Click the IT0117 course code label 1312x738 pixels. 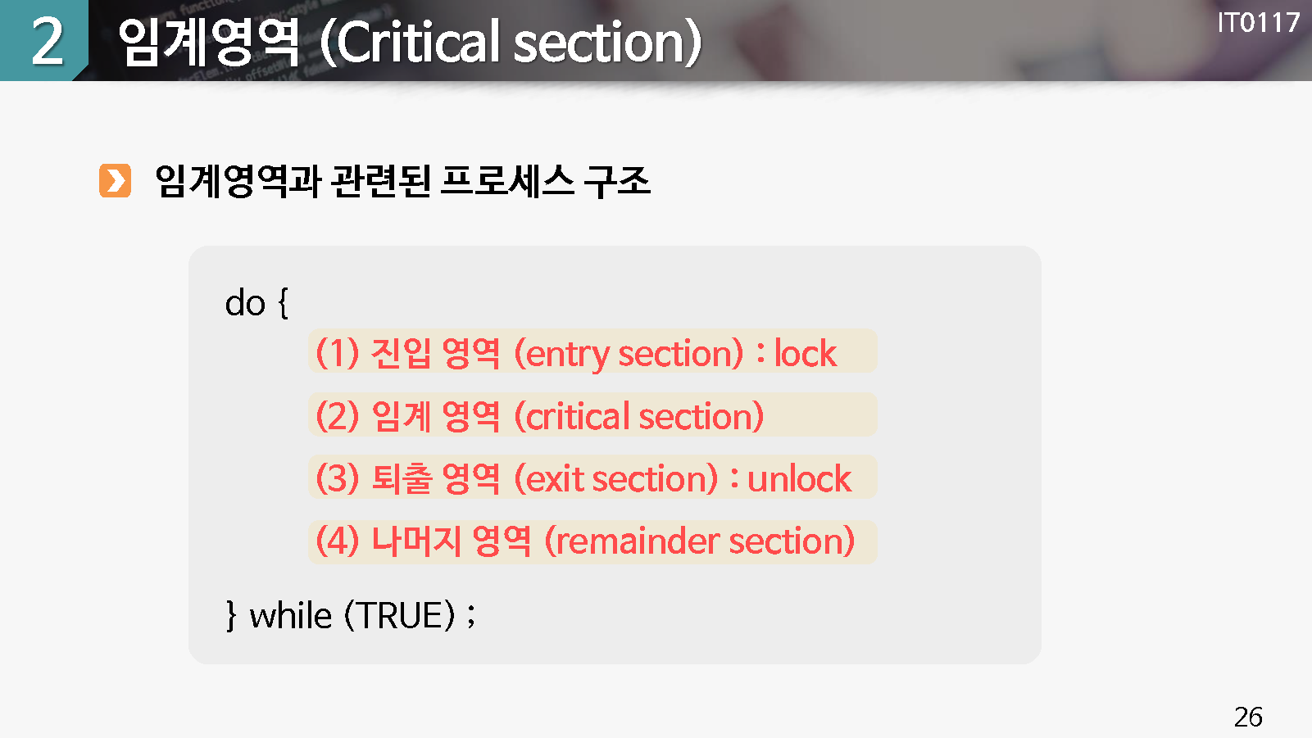click(1258, 23)
